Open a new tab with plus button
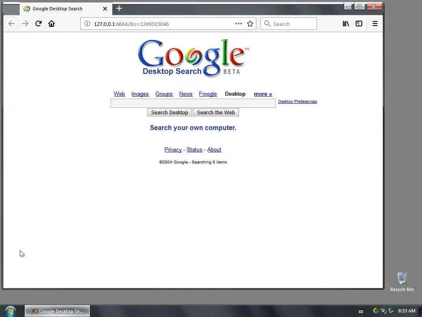Screen dimensions: 422x317 click(119, 8)
